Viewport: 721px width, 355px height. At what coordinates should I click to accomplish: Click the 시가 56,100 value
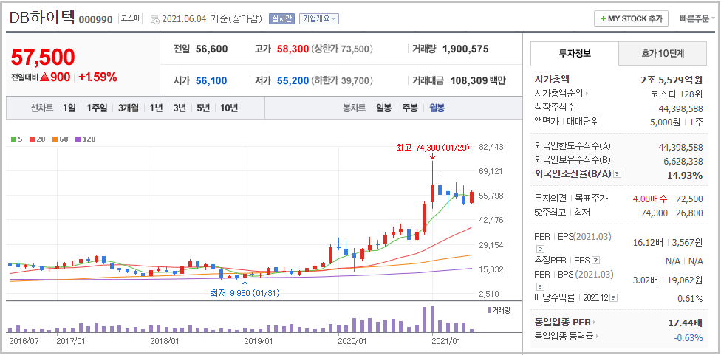(211, 81)
